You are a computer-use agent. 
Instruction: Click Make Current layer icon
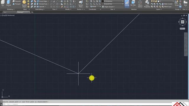pyautogui.click(x=167, y=4)
